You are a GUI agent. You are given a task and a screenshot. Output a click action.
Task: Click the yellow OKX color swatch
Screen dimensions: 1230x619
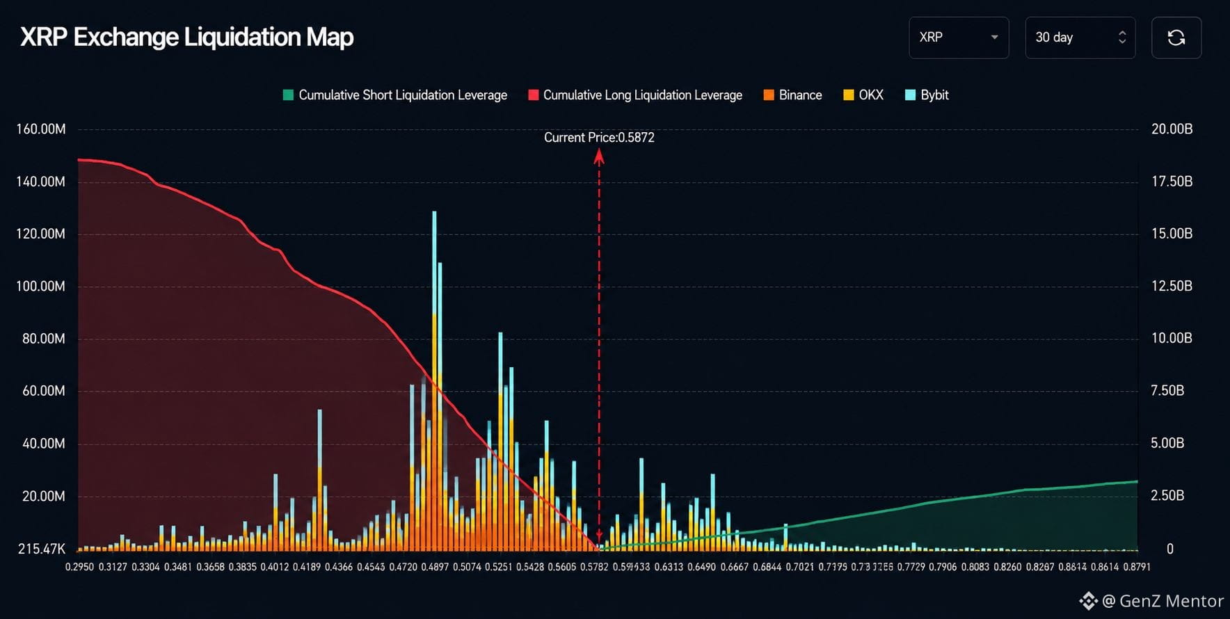click(849, 95)
